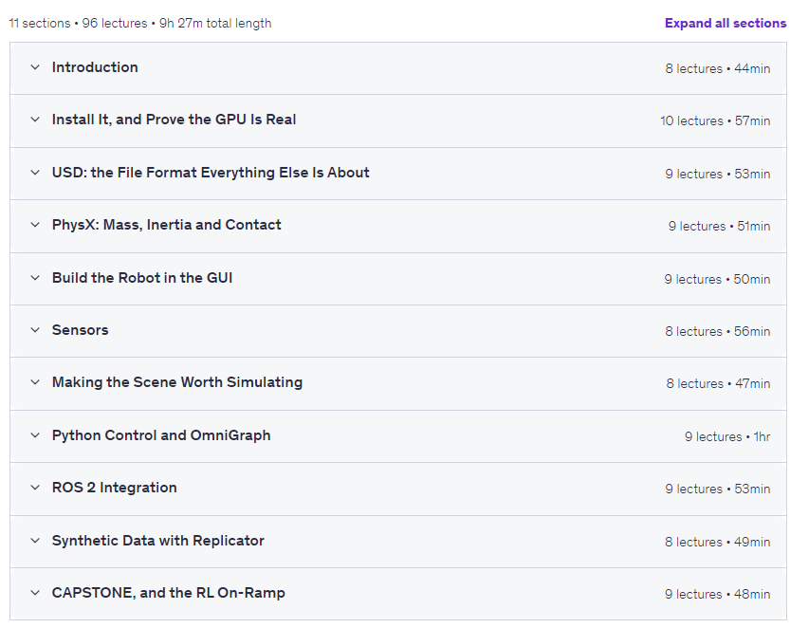Click chevron beside CAPSTONE section
This screenshot has height=628, width=790.
35,593
